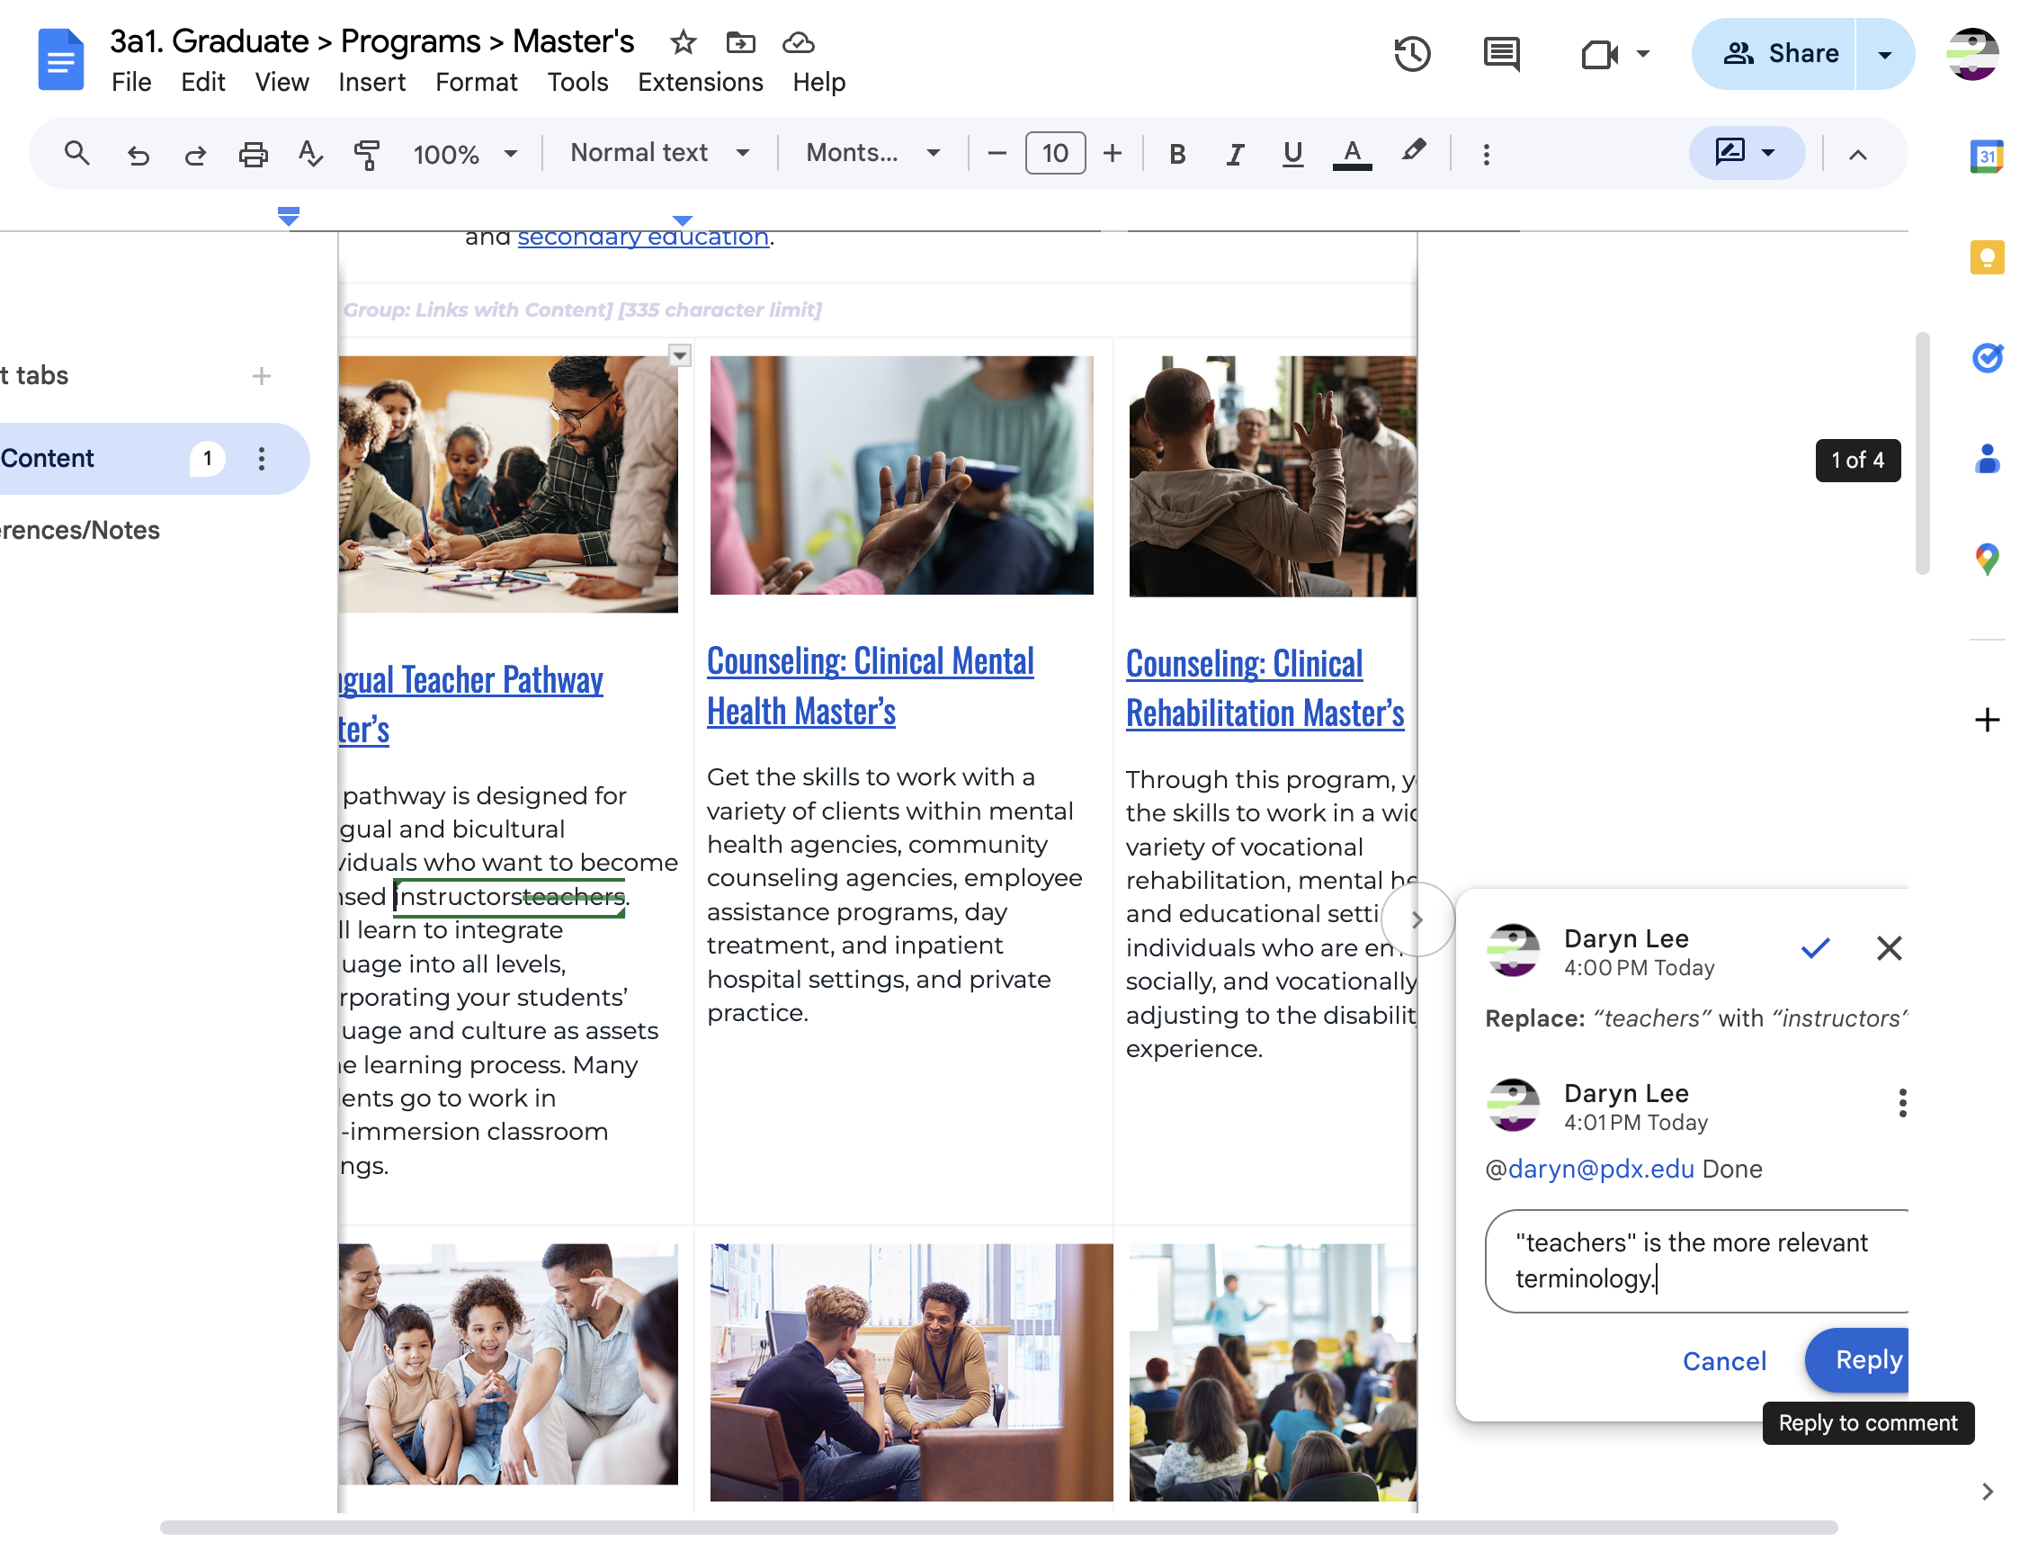Toggle bold formatting
Image resolution: width=2038 pixels, height=1542 pixels.
point(1176,154)
